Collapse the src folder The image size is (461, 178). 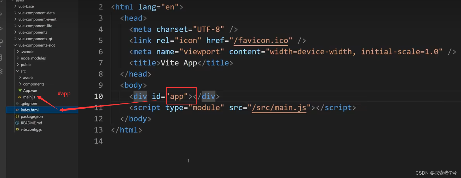23,71
